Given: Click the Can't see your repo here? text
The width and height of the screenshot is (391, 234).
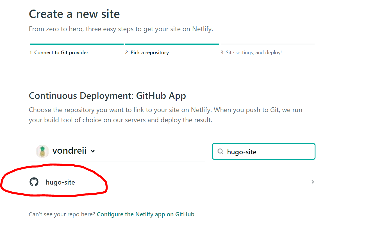Looking at the screenshot, I should click(62, 214).
